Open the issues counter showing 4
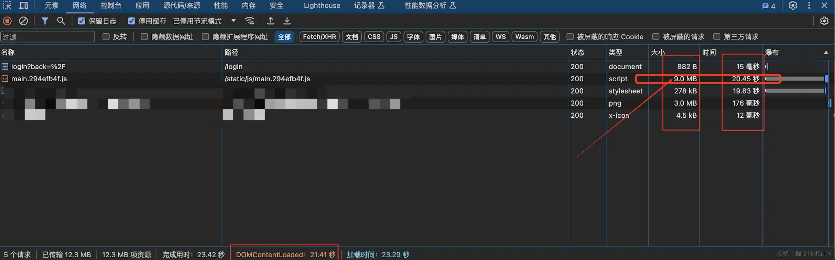This screenshot has width=835, height=260. (x=769, y=6)
